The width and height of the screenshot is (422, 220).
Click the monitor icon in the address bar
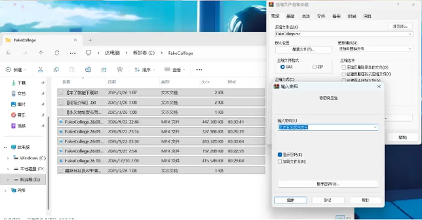point(88,53)
